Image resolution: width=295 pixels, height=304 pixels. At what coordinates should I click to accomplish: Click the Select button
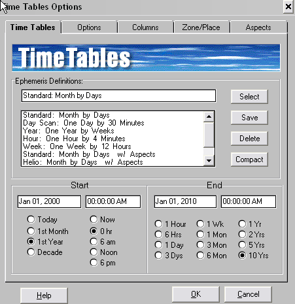click(x=249, y=97)
